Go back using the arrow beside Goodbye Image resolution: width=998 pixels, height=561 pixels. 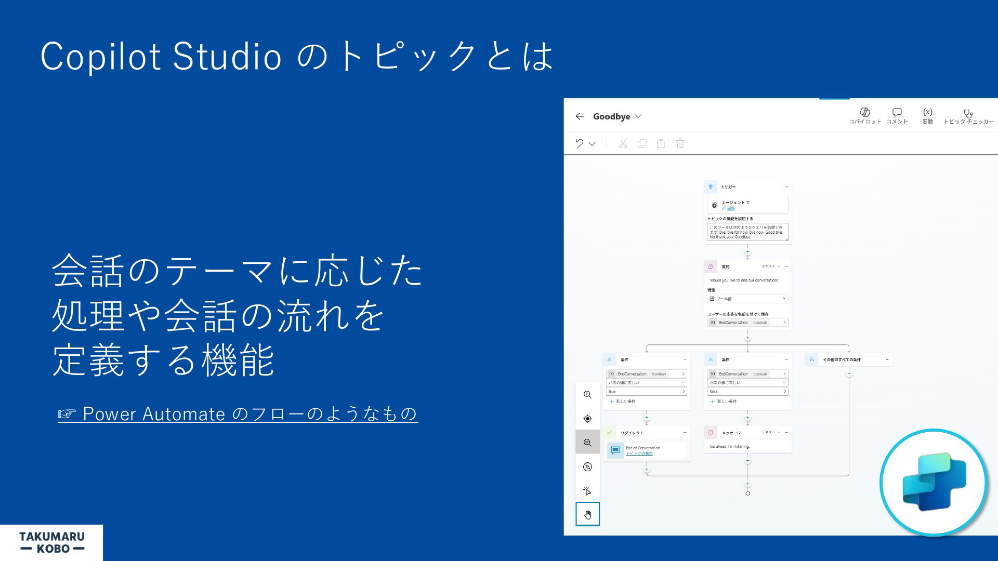tap(580, 116)
